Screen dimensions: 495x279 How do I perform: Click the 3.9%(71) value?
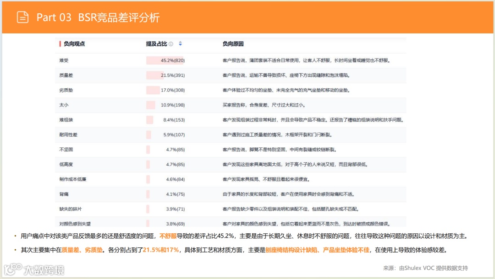point(176,209)
